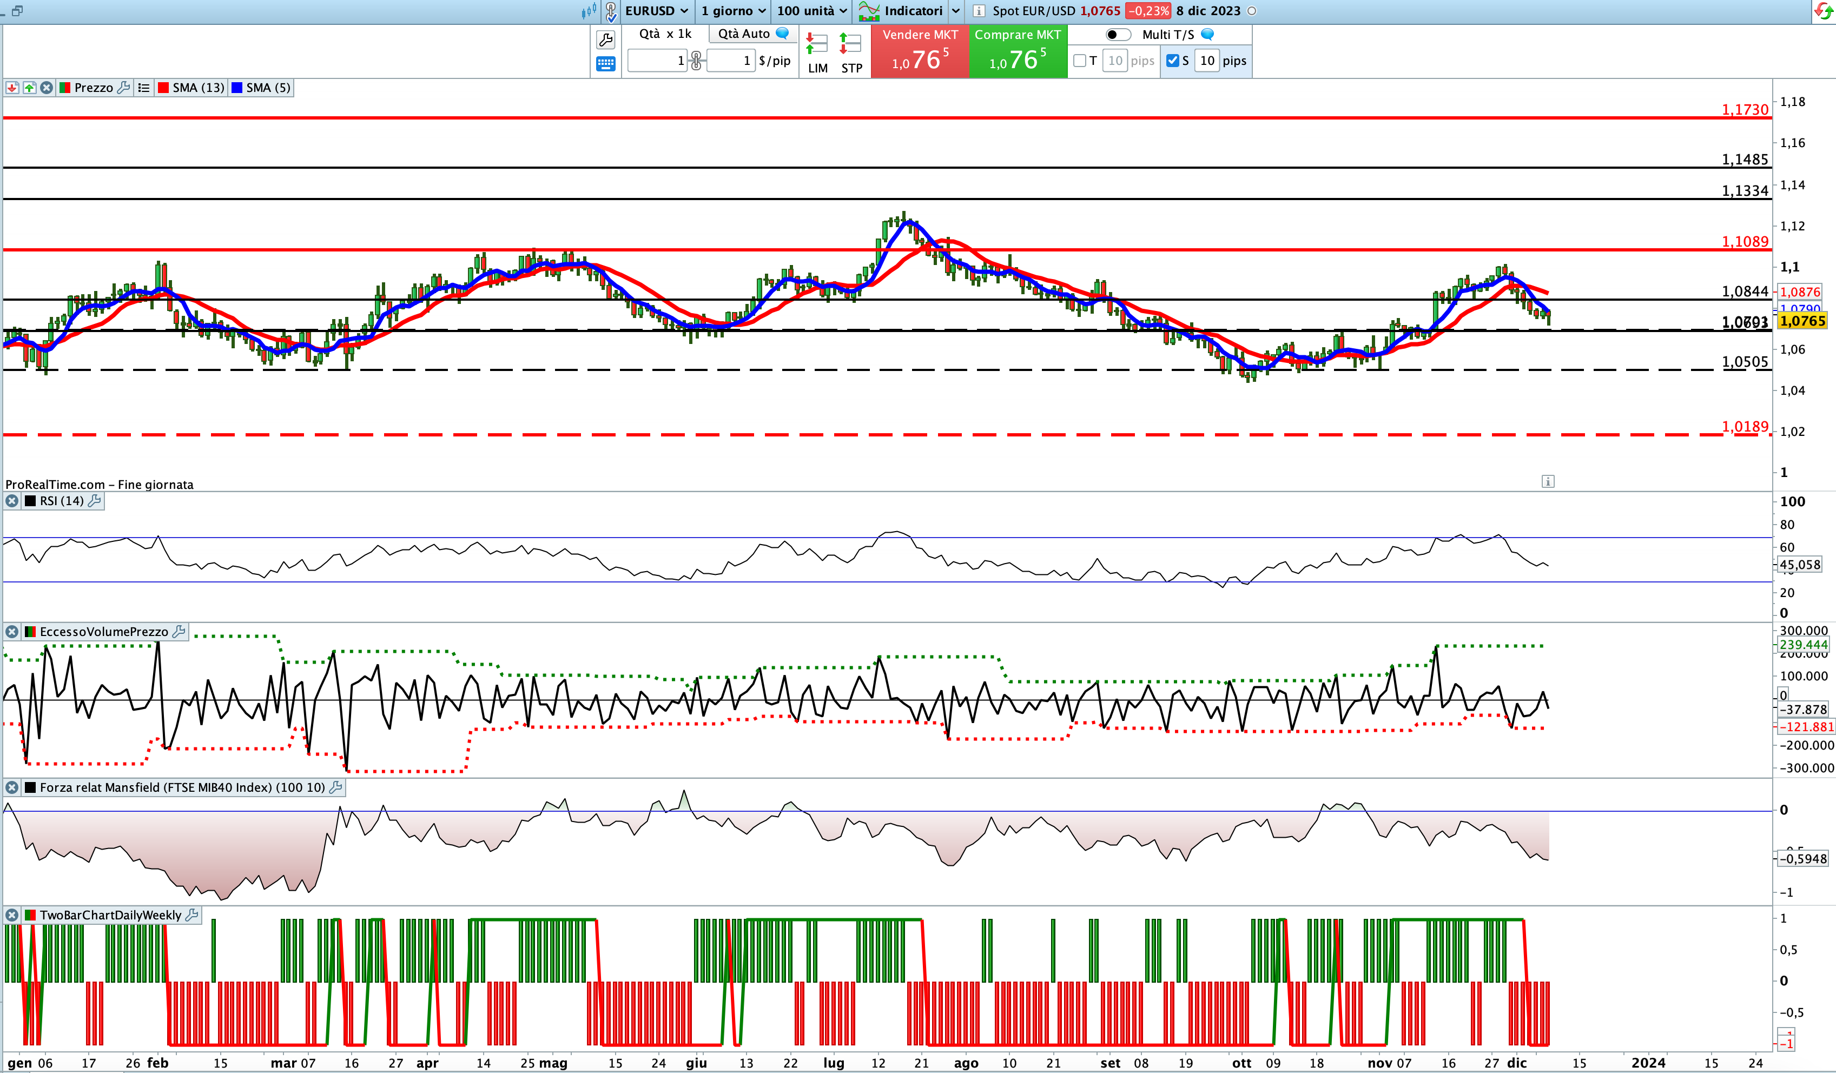Image resolution: width=1836 pixels, height=1073 pixels.
Task: Open Prezzo settings wrench
Action: coord(124,88)
